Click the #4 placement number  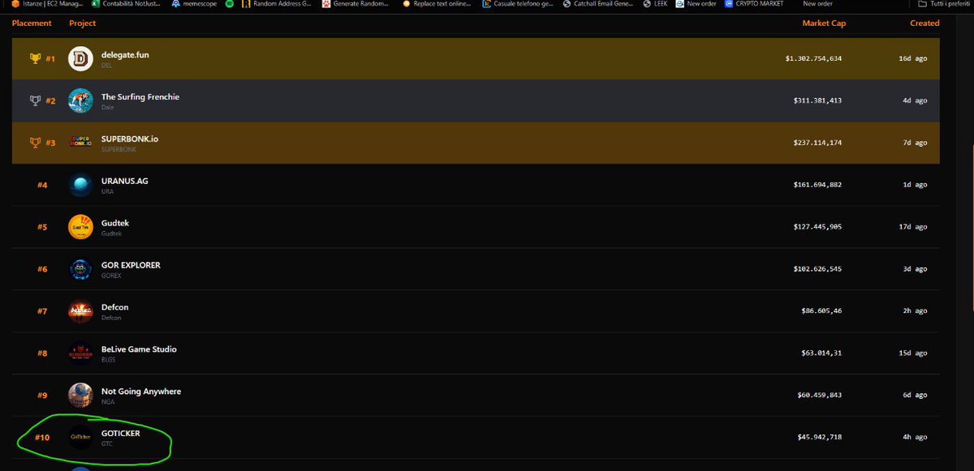(42, 185)
